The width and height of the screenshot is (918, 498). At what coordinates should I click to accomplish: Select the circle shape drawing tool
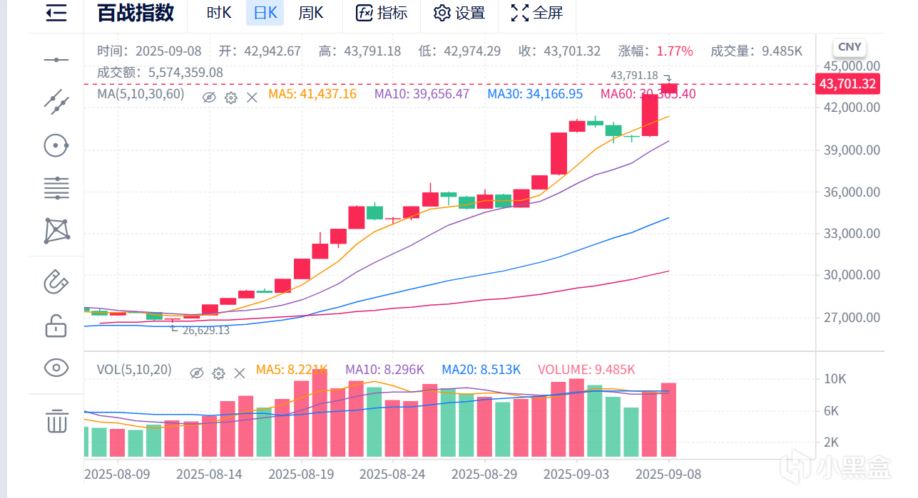56,145
